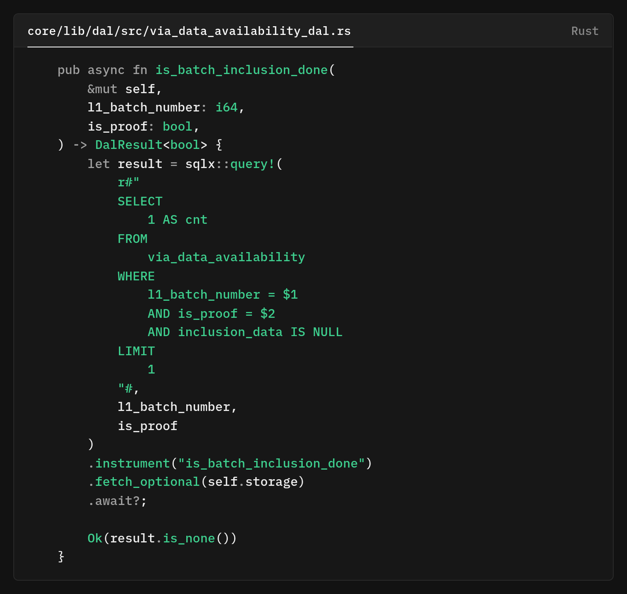Click the is_batch_inclusion_done function name in signature
The width and height of the screenshot is (627, 594).
(x=241, y=70)
